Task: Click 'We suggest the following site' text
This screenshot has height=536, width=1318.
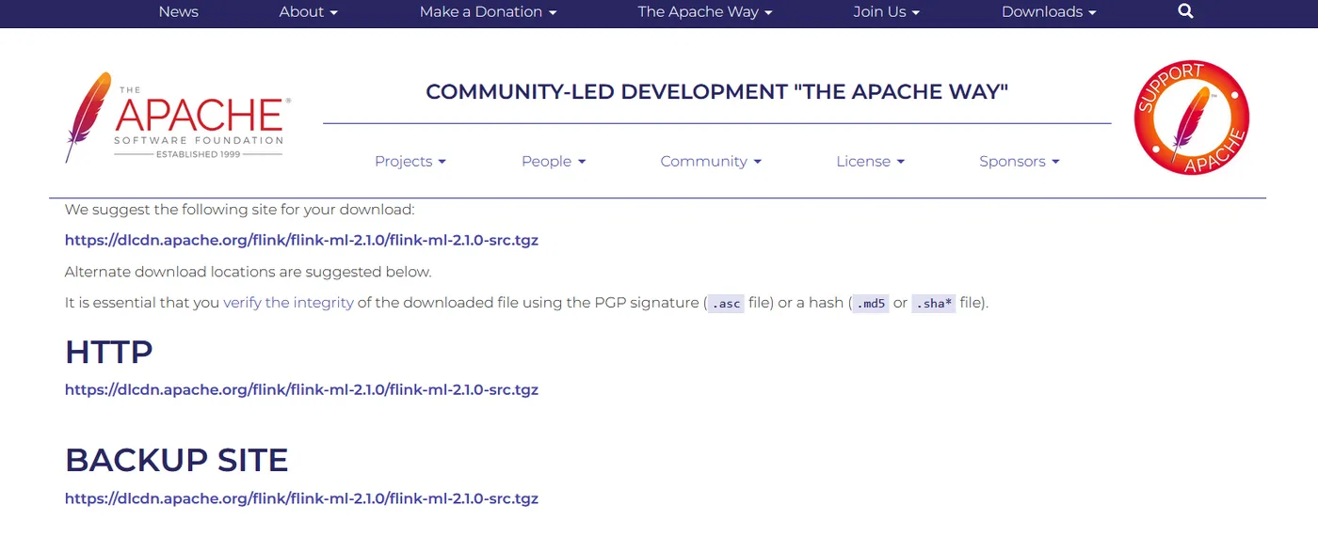Action: (239, 210)
